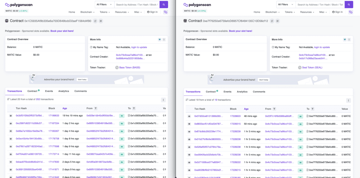360x178 pixels.
Task: Open block 17228603 link in right table
Action: point(235,117)
